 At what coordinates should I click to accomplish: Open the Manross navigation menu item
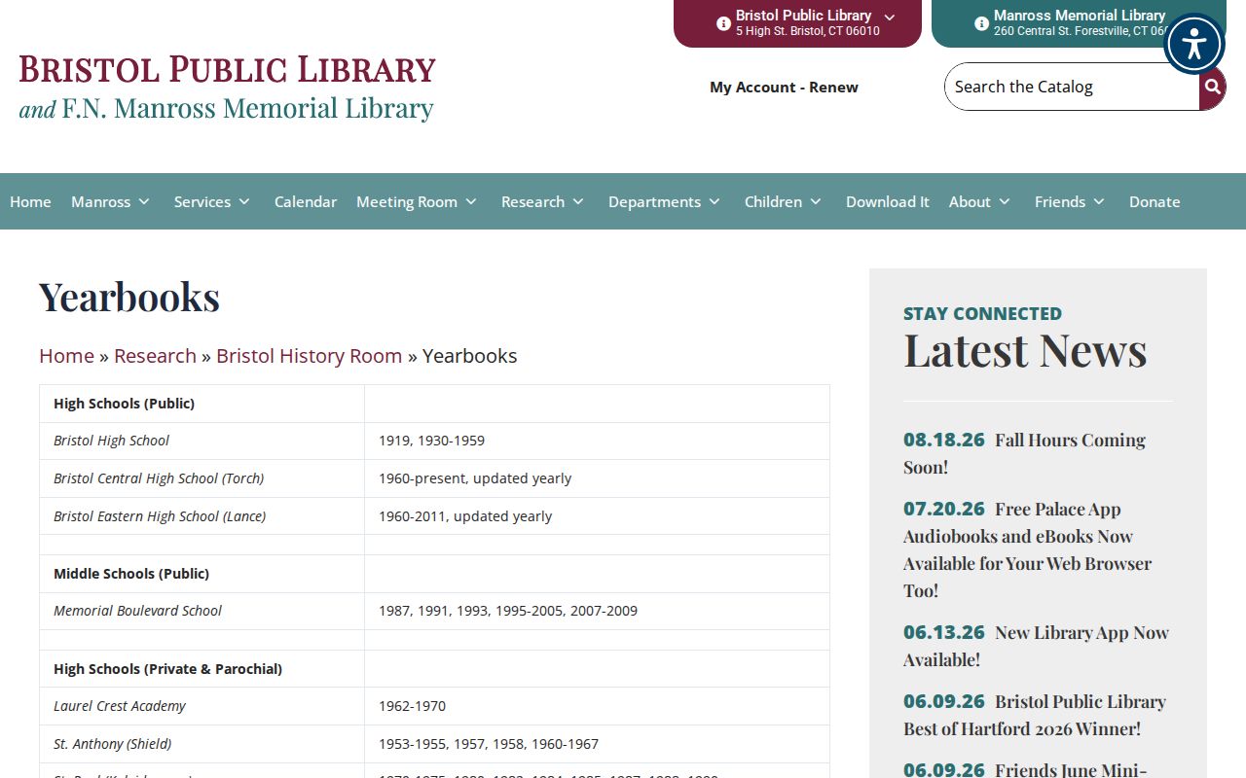click(100, 201)
